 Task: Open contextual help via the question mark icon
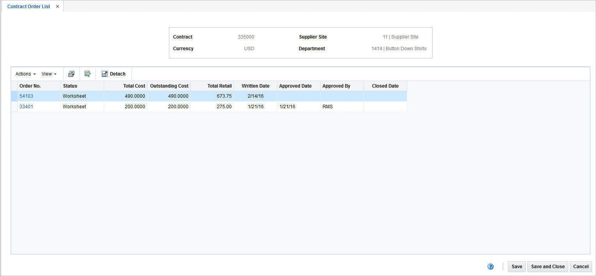pos(490,266)
